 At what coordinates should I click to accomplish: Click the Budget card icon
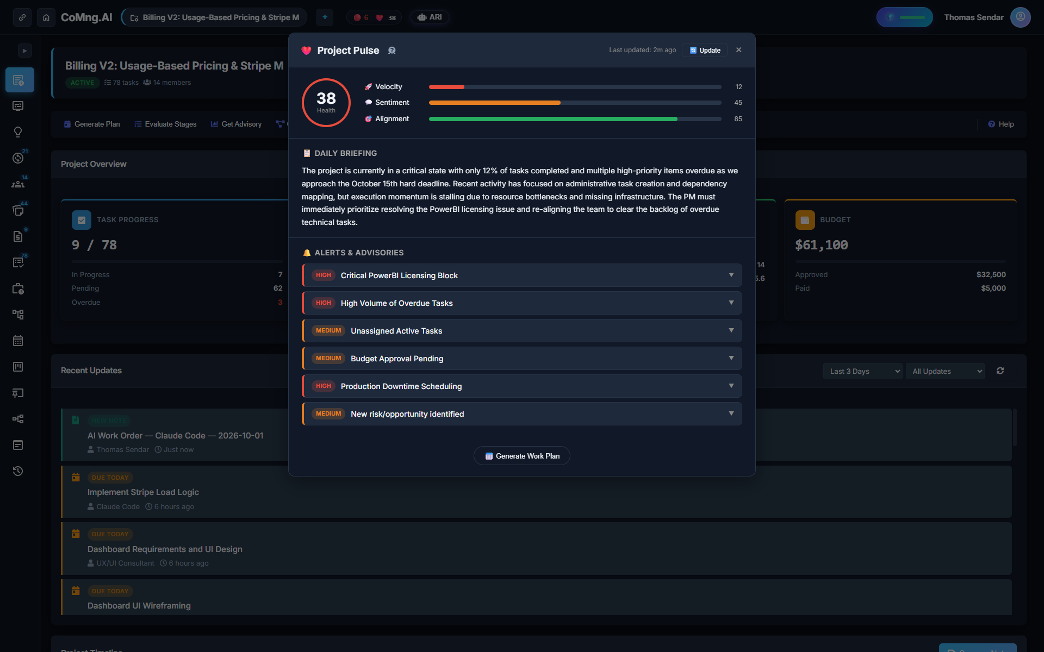click(x=805, y=220)
